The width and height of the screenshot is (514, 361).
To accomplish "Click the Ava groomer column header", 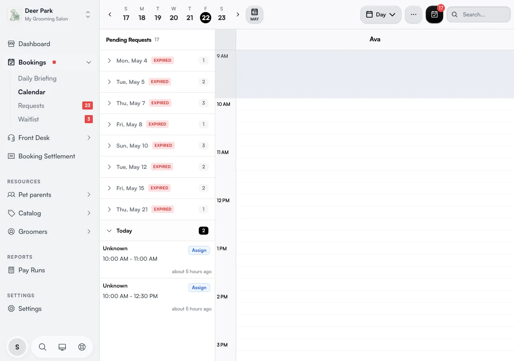I will 375,39.
